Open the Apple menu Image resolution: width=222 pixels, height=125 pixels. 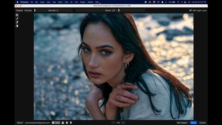tap(17, 2)
